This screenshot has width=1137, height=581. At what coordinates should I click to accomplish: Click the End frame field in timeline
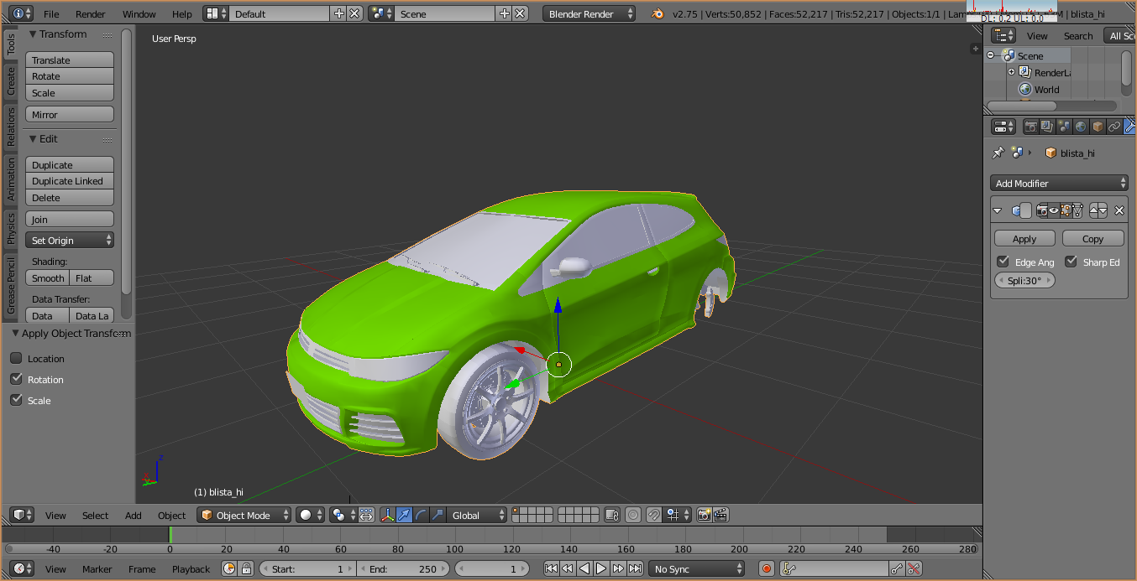(x=403, y=569)
